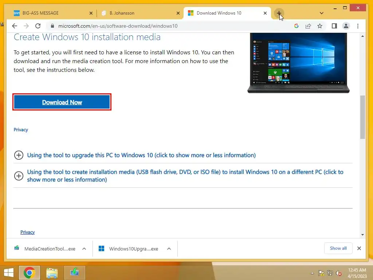This screenshot has height=280, width=373.
Task: Click the page scroll up arrow
Action: tap(362, 36)
